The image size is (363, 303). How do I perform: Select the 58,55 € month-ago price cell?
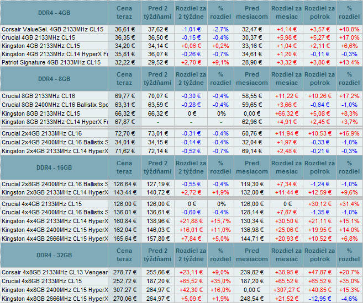252,96
